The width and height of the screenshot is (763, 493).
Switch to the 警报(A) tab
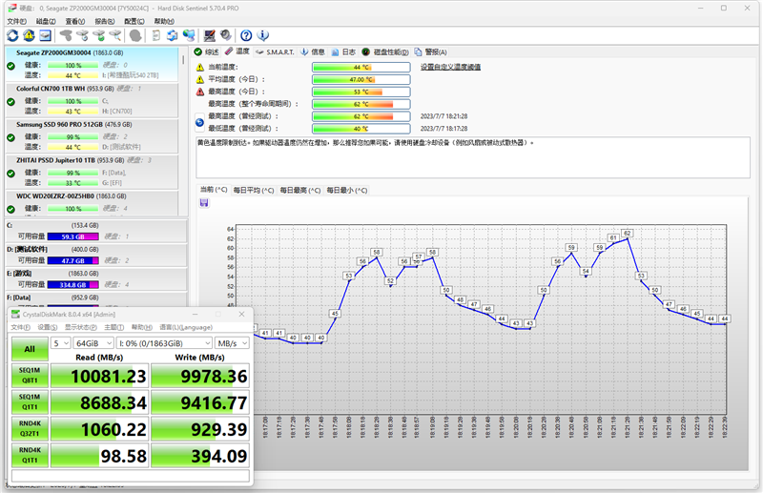(x=431, y=52)
